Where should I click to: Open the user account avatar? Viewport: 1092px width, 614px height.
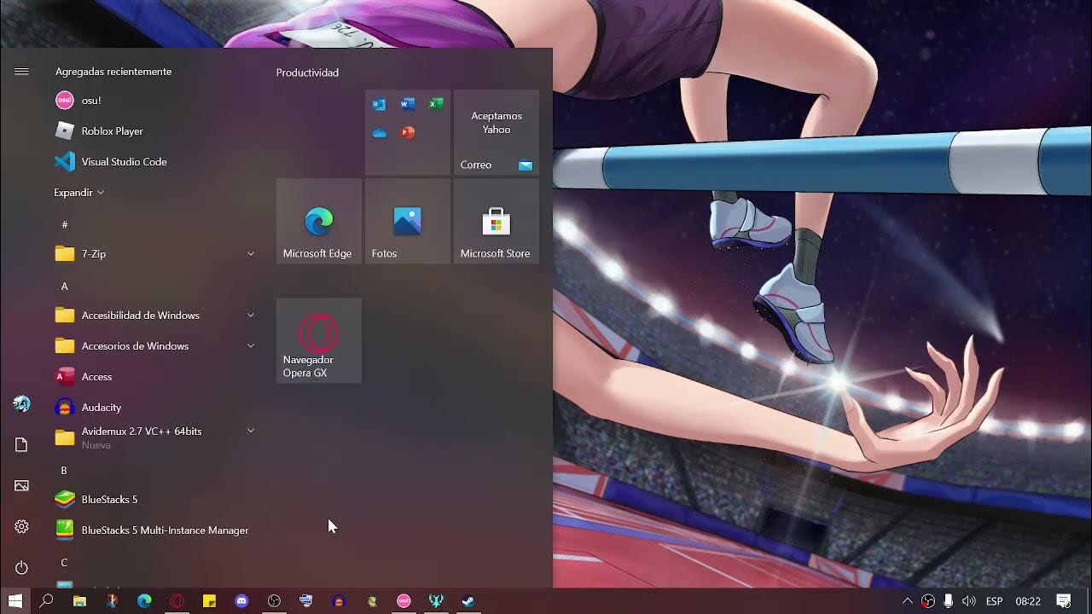[x=21, y=403]
